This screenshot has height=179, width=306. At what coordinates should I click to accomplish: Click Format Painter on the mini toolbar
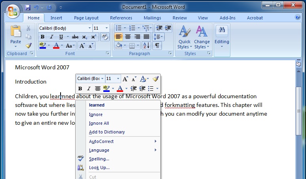(x=156, y=79)
